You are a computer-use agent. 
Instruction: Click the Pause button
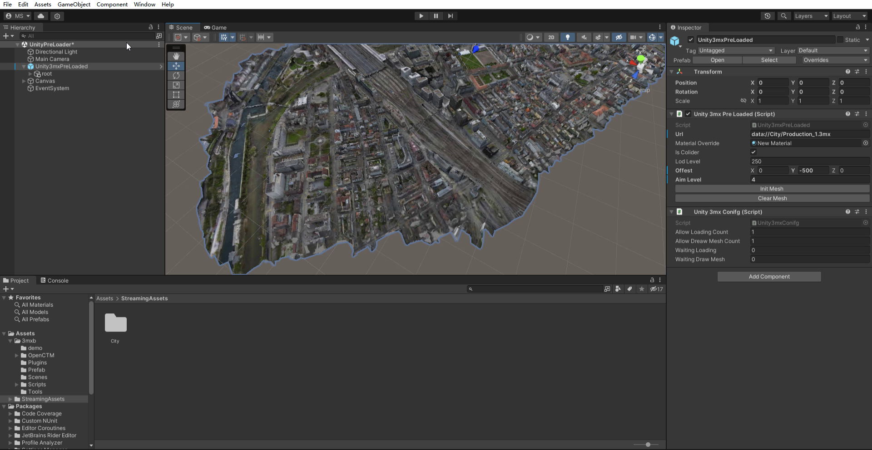436,16
